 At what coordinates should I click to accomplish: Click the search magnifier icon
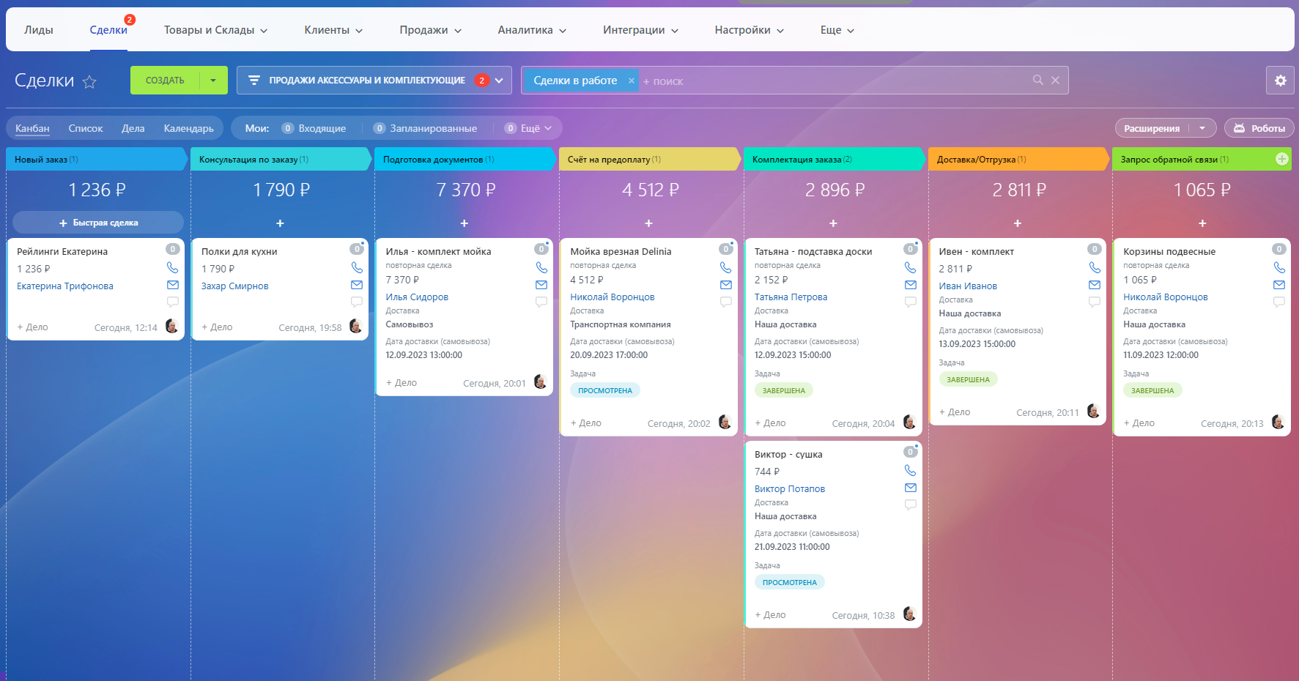point(1037,80)
